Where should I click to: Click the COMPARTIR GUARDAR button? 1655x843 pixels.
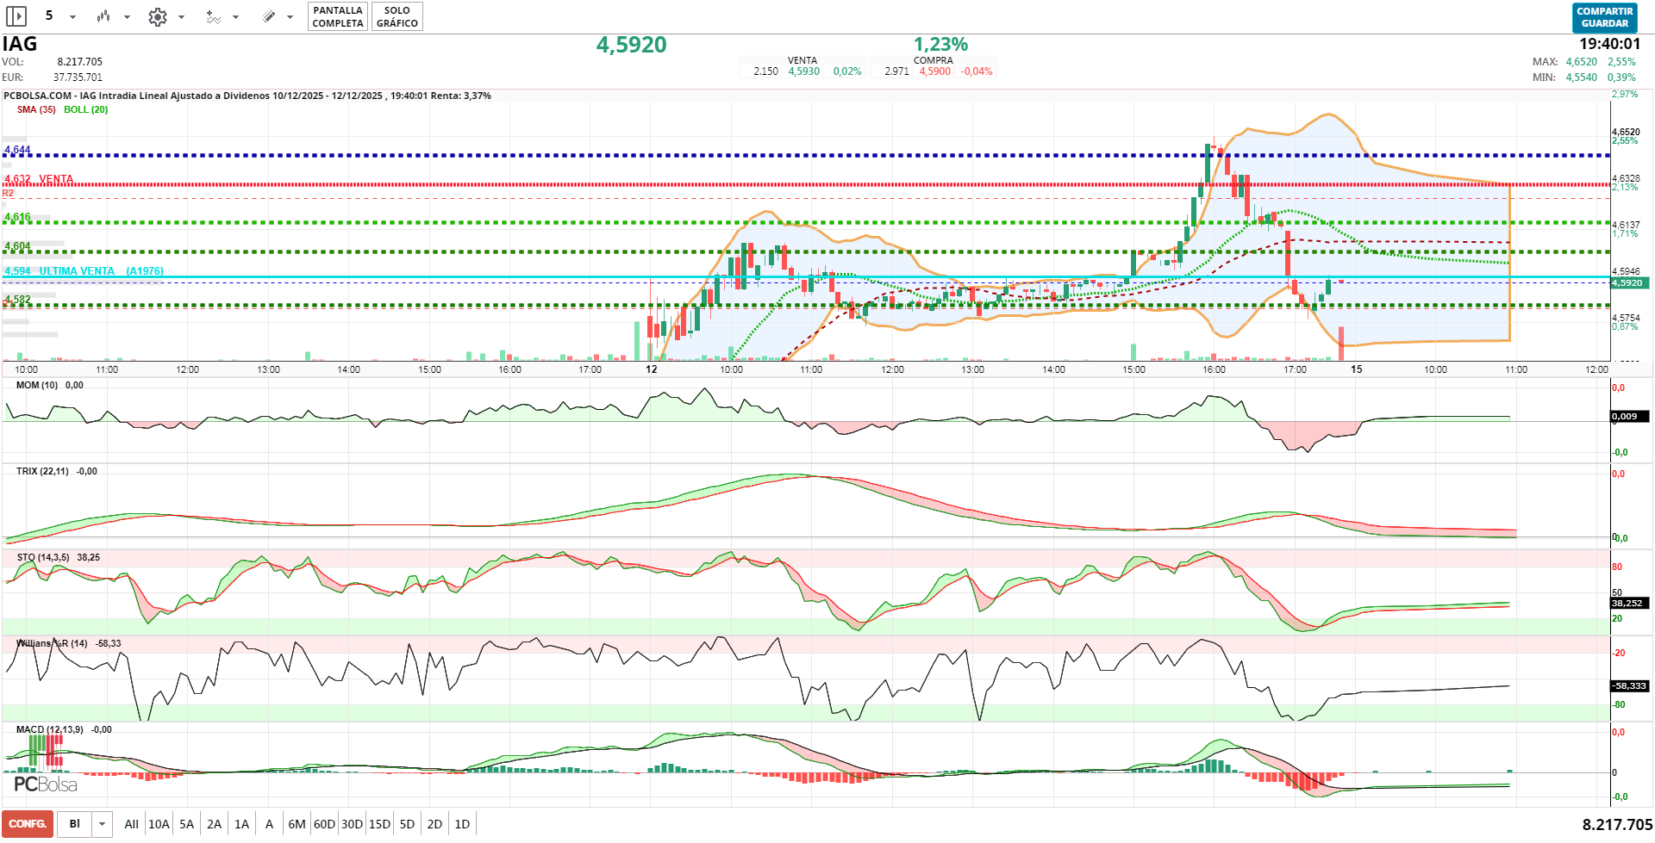[1604, 17]
